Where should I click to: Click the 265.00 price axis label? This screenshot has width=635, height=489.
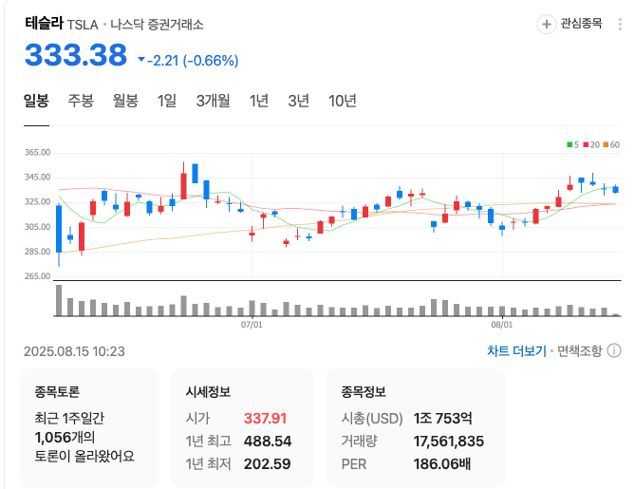(37, 276)
